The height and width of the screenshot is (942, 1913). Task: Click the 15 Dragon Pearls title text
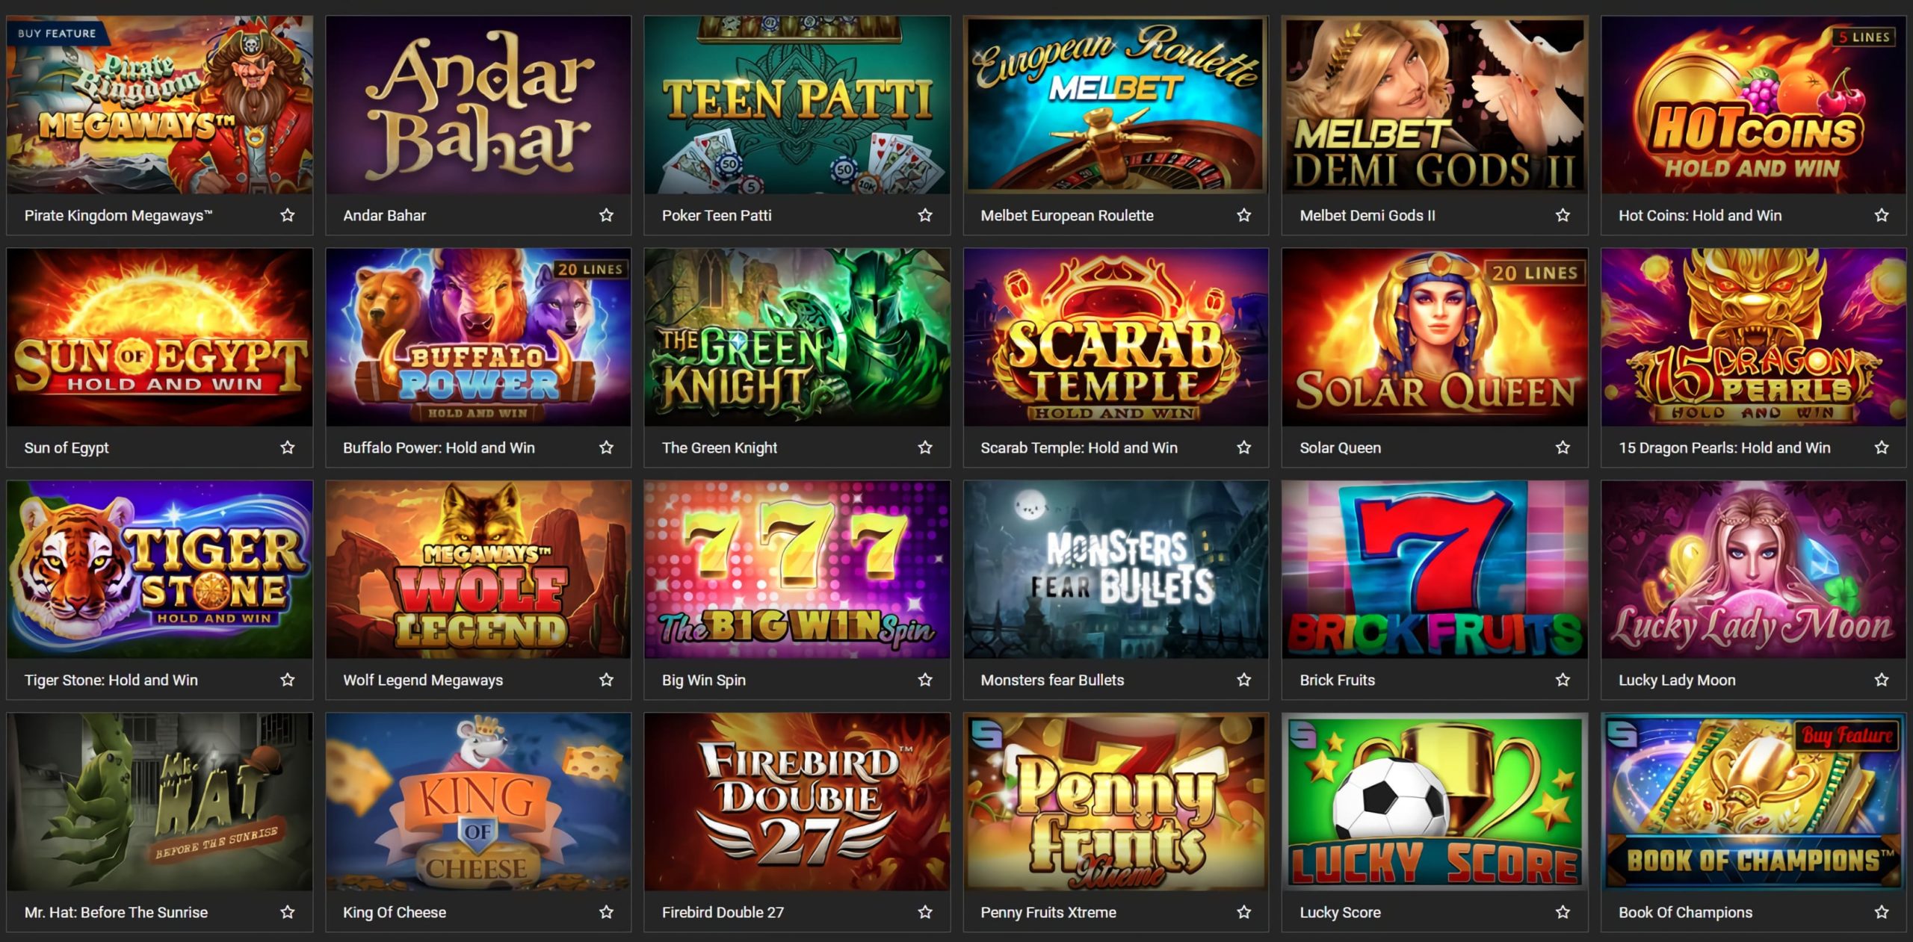pos(1724,447)
